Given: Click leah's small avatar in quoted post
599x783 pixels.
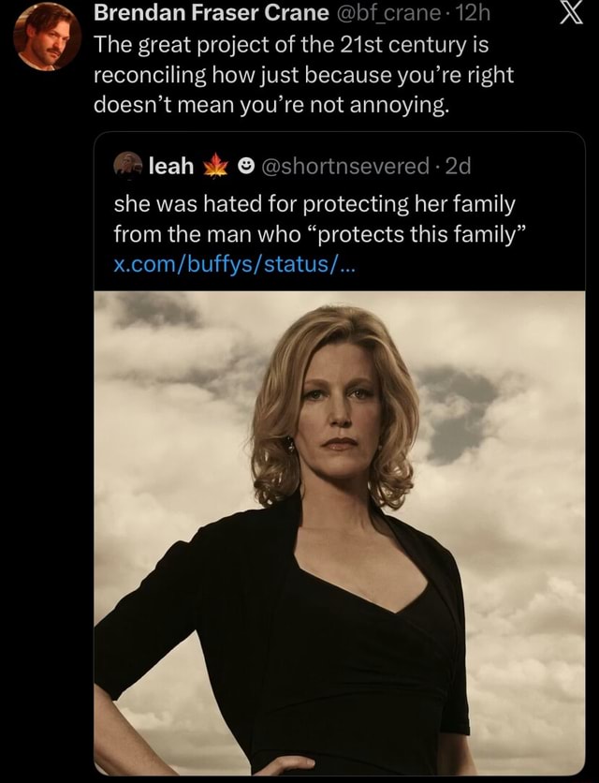Looking at the screenshot, I should [128, 166].
